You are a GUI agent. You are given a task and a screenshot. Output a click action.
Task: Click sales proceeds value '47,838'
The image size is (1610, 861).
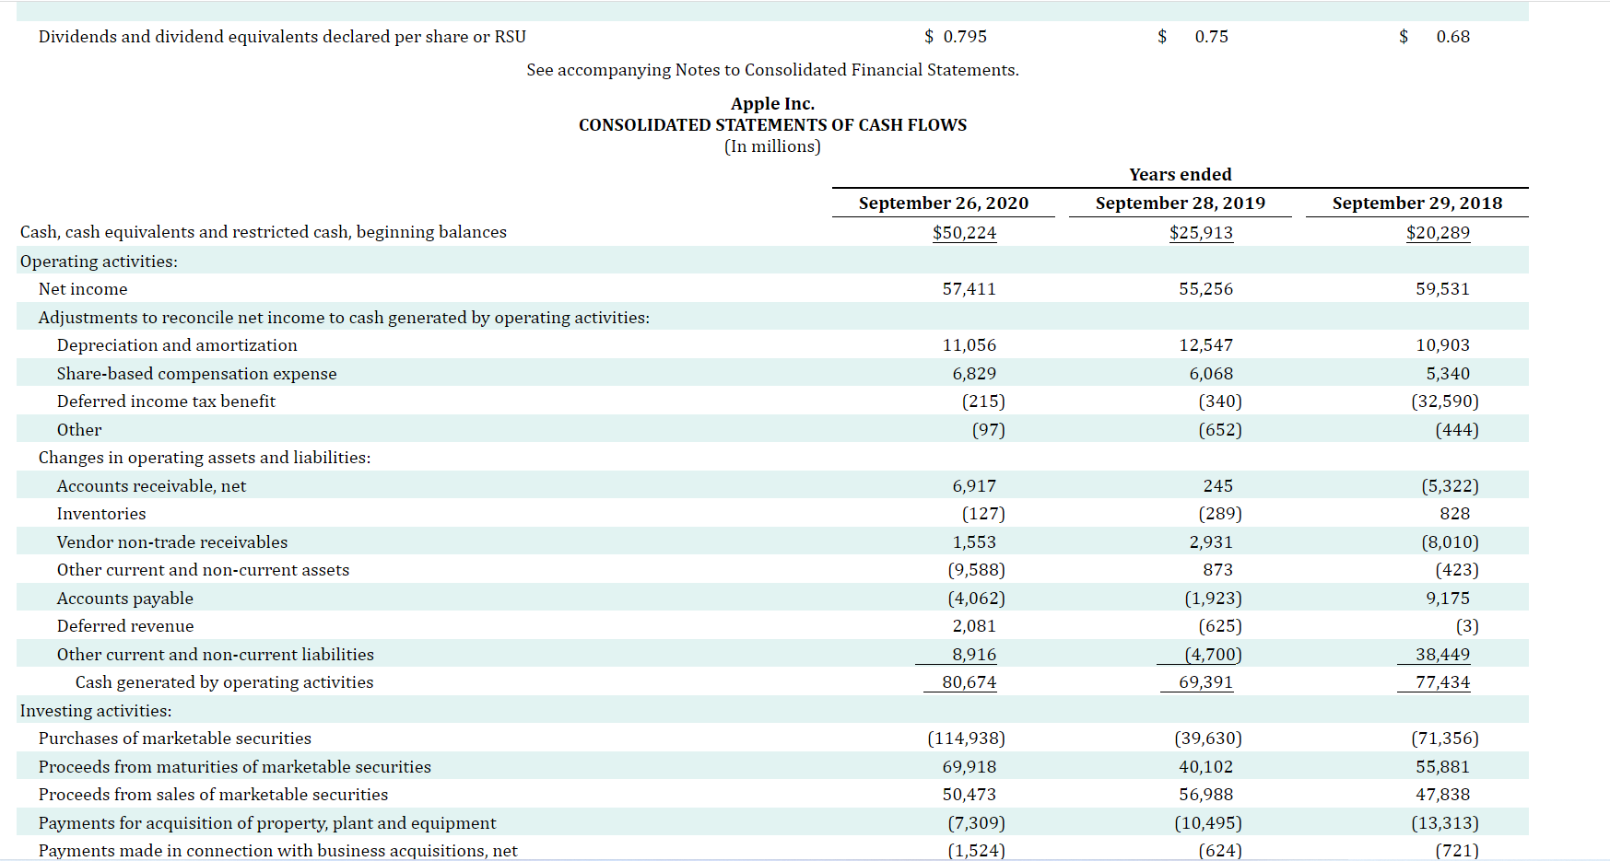1442,795
